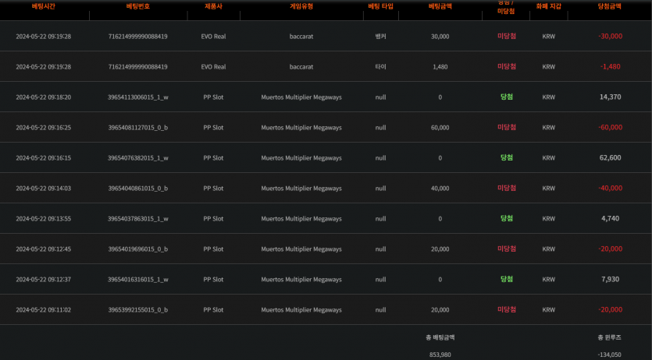This screenshot has height=360, width=652.
Task: Click the 타이 bet type cell
Action: 380,66
